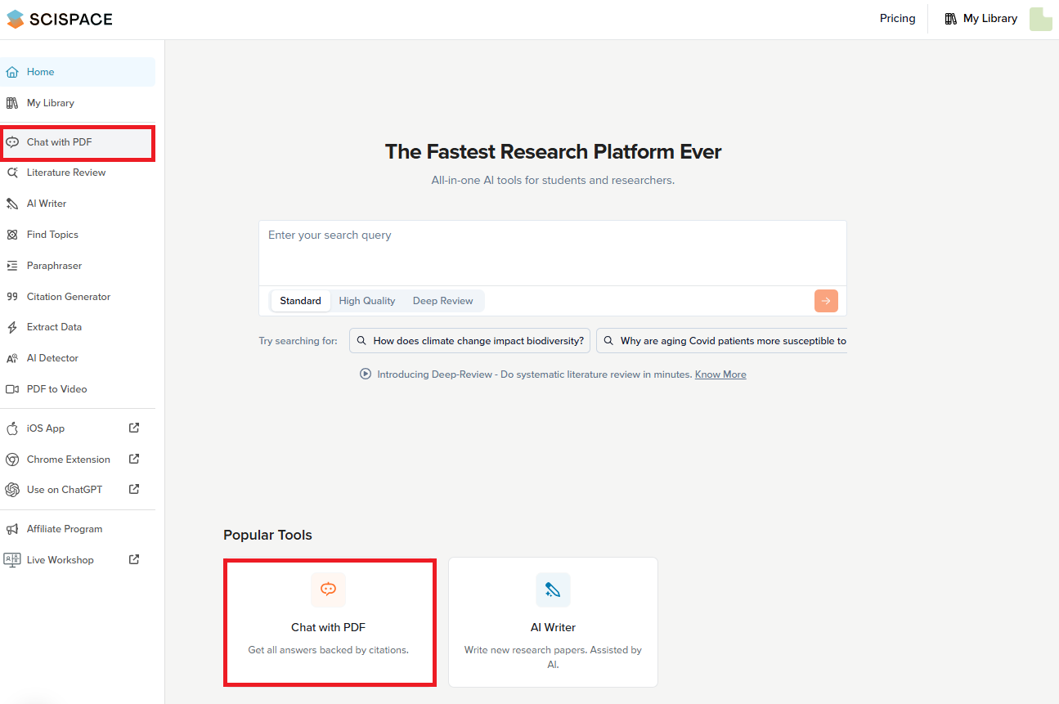Switch search mode to Standard

coord(300,301)
